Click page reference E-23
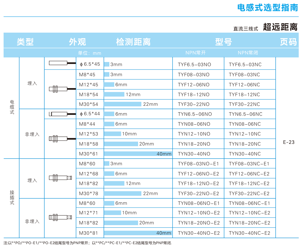The image size is (301, 247). (289, 142)
